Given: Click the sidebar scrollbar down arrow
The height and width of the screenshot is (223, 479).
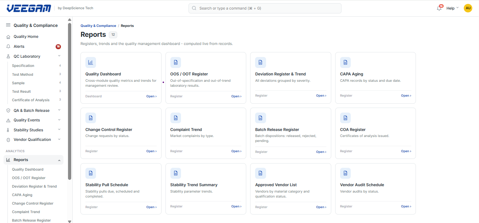Looking at the screenshot, I should pyautogui.click(x=69, y=221).
